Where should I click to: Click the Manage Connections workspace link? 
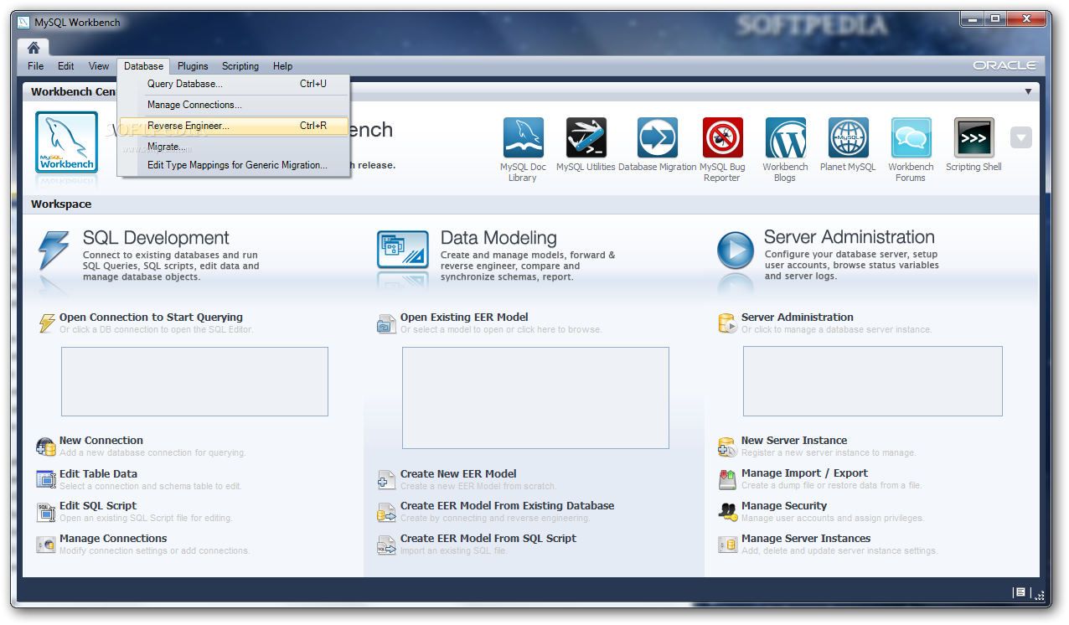pyautogui.click(x=113, y=539)
